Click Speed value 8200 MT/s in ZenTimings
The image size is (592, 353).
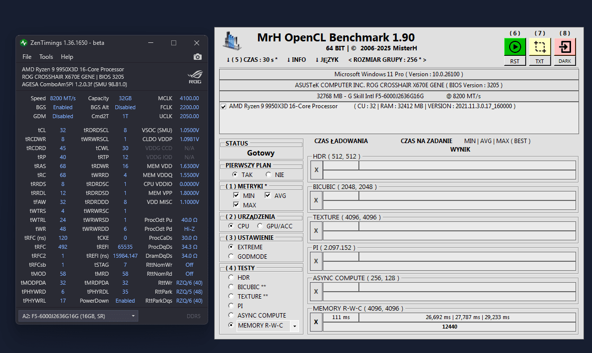point(63,98)
